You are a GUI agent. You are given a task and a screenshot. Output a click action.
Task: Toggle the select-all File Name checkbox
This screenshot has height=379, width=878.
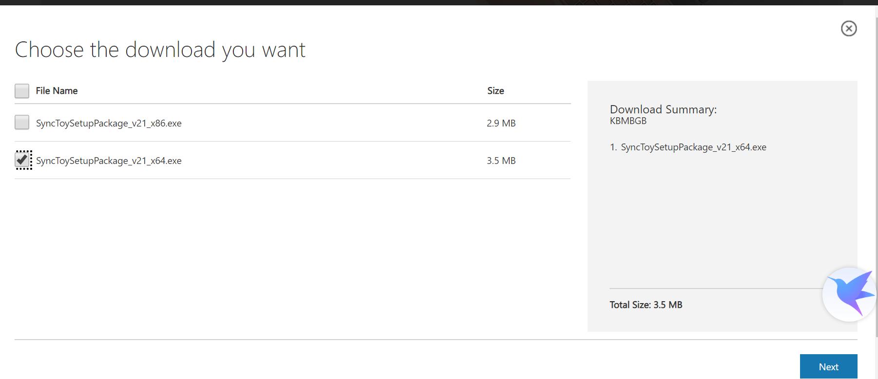(22, 91)
